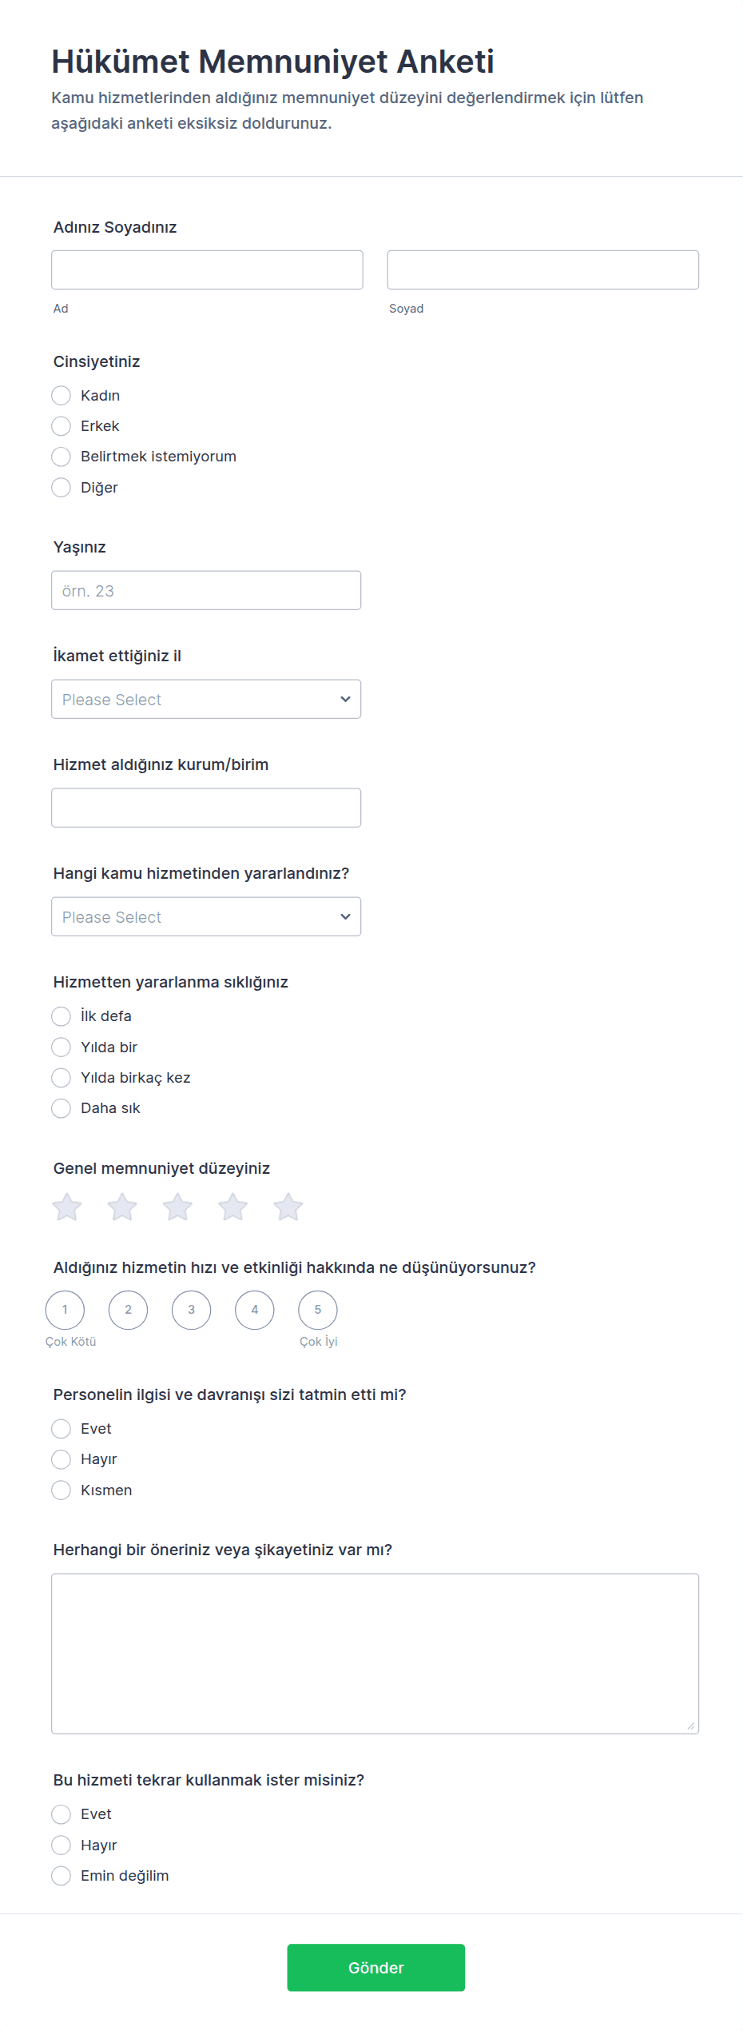Expand the kamu hizmeti selection dropdown

pyautogui.click(x=206, y=917)
